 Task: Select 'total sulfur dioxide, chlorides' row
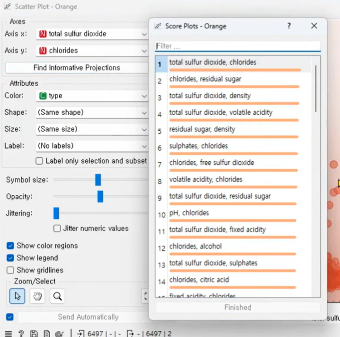pyautogui.click(x=233, y=64)
